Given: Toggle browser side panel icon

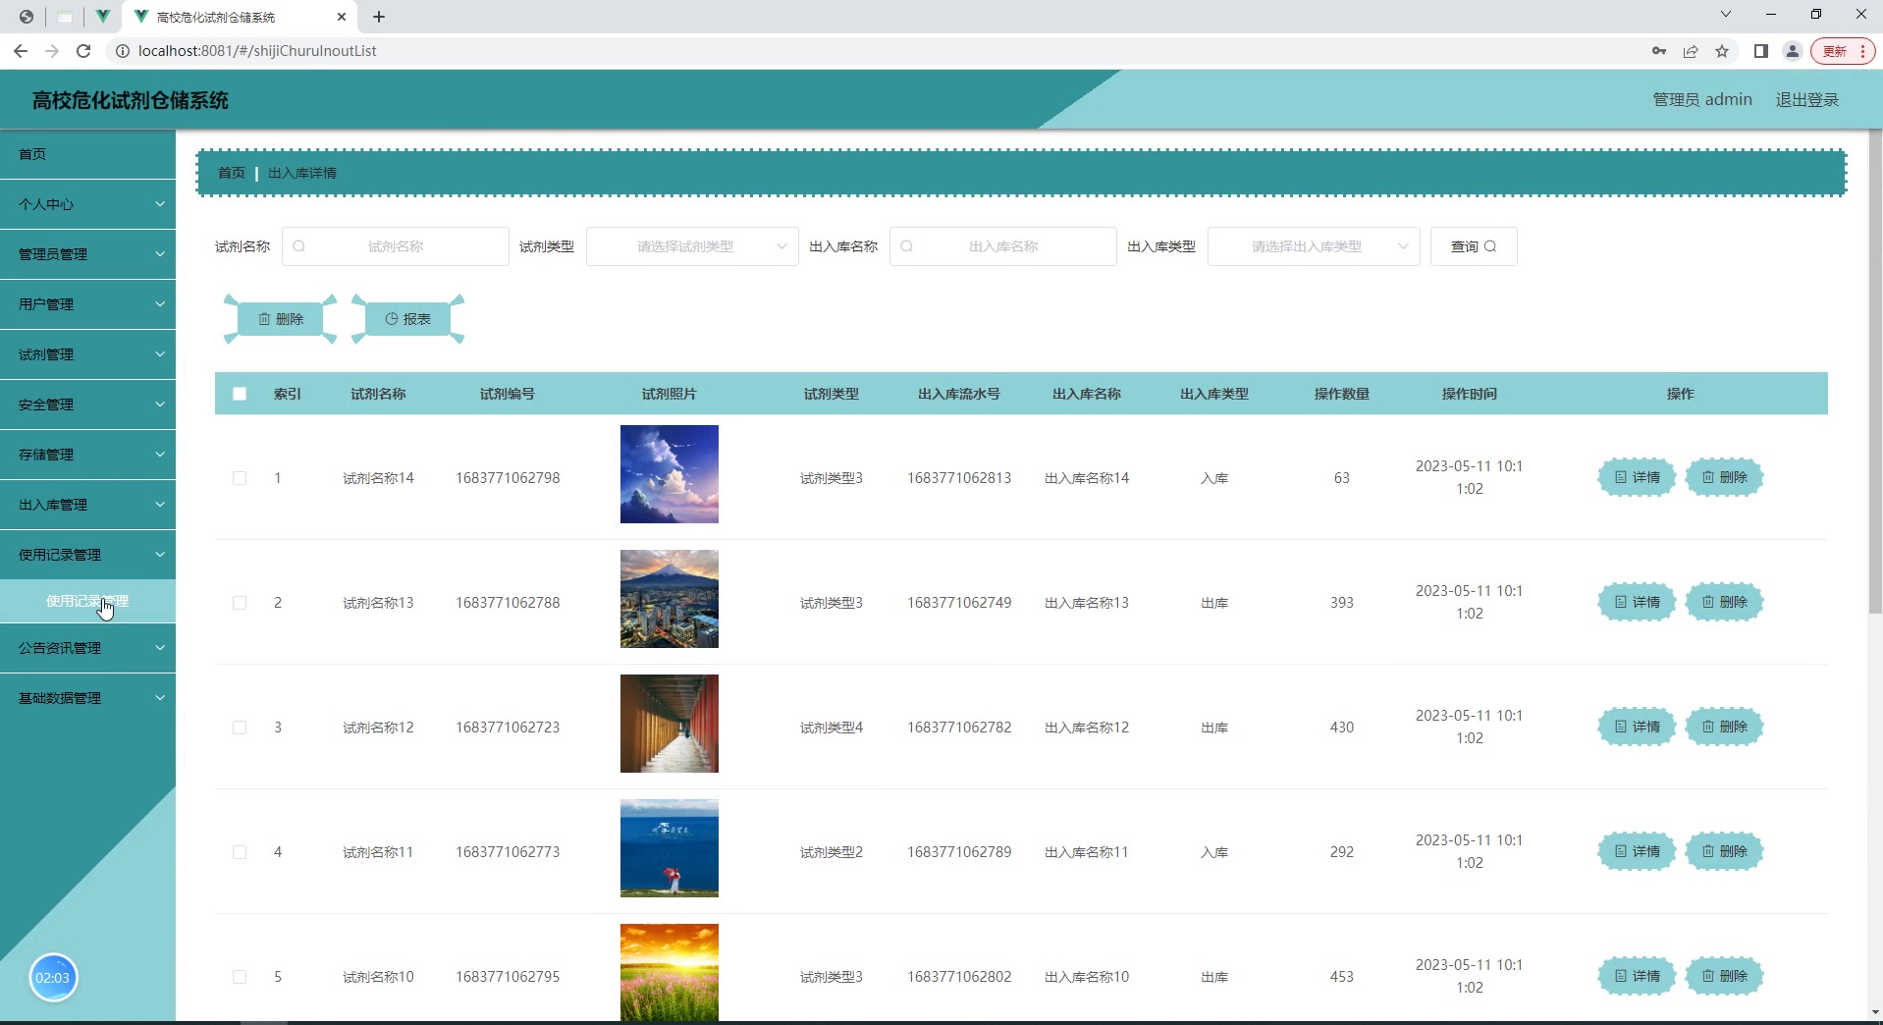Looking at the screenshot, I should click(1761, 51).
